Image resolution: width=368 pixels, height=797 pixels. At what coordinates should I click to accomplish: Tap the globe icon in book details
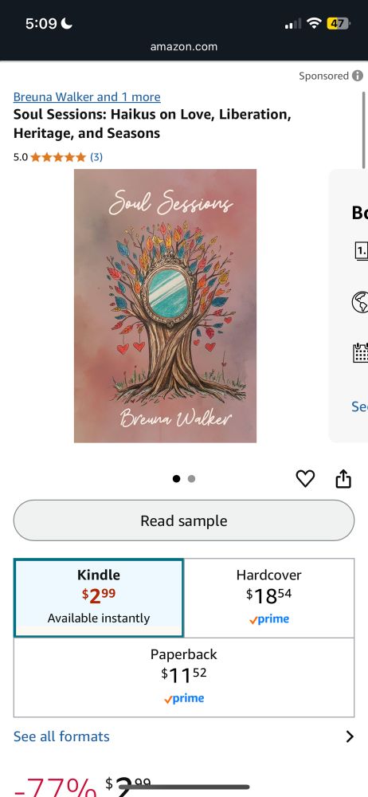(360, 302)
